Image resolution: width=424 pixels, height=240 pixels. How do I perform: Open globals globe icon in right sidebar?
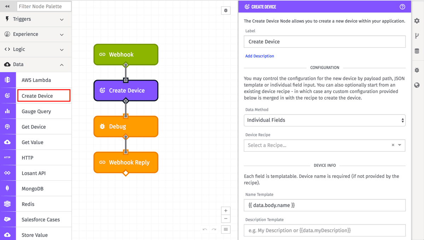417,85
